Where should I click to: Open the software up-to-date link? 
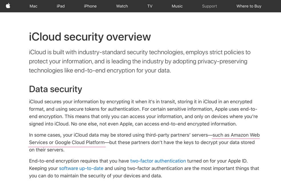click(81, 168)
